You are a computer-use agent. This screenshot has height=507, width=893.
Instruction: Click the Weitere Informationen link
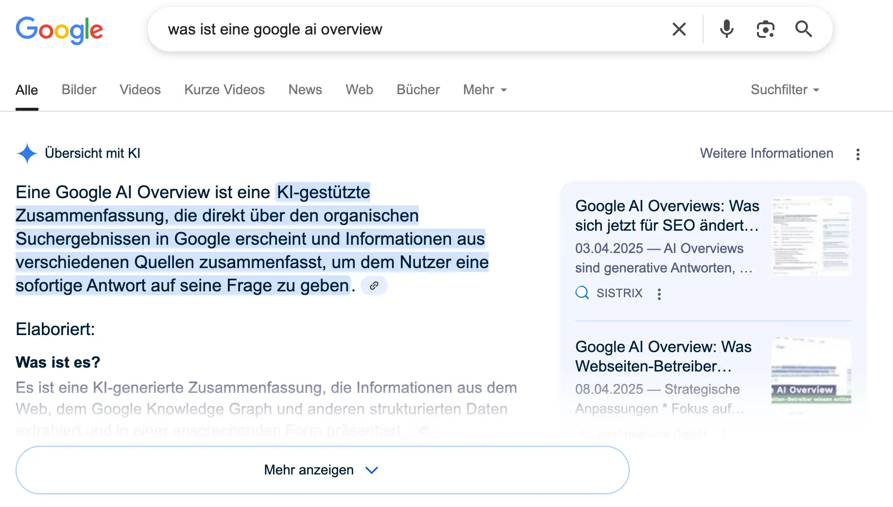tap(766, 153)
